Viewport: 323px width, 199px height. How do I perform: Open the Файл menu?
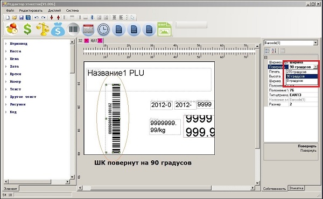click(x=10, y=11)
